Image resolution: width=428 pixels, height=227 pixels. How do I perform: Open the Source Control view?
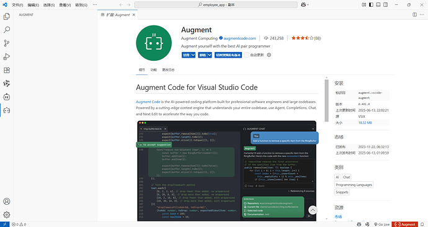[7, 43]
